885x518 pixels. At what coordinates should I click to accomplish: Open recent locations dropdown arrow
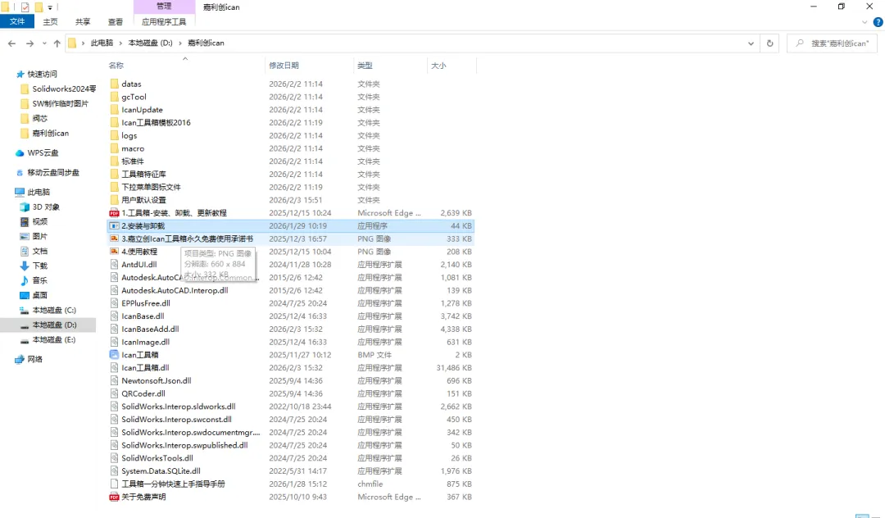click(44, 43)
